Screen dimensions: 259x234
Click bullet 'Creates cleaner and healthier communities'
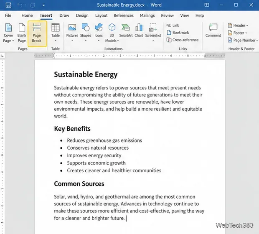(x=114, y=170)
